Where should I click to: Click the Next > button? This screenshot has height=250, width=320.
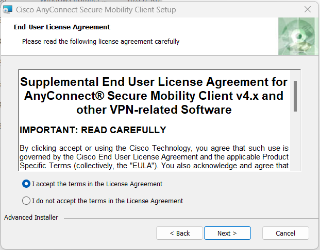(x=227, y=233)
